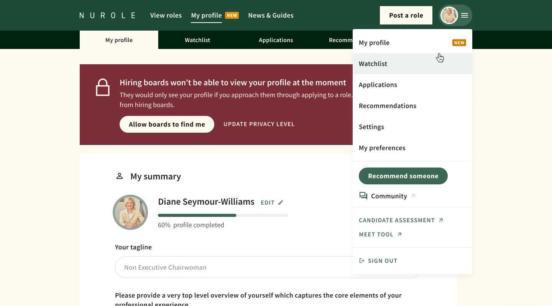The width and height of the screenshot is (552, 306).
Task: Open the CANDIDATE ASSESSMENT link
Action: (x=397, y=220)
